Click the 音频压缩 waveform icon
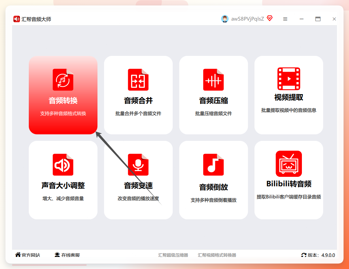The width and height of the screenshot is (349, 269). pos(214,80)
